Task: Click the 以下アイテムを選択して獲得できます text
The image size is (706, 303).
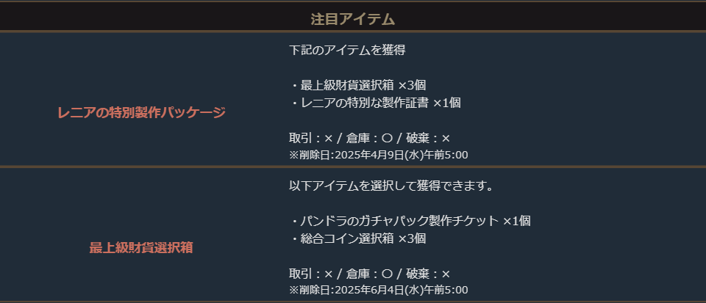Action: pyautogui.click(x=391, y=186)
